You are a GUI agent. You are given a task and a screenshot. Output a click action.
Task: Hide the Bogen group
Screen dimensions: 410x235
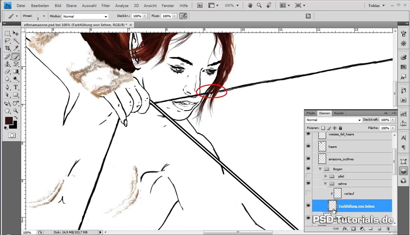(x=308, y=169)
